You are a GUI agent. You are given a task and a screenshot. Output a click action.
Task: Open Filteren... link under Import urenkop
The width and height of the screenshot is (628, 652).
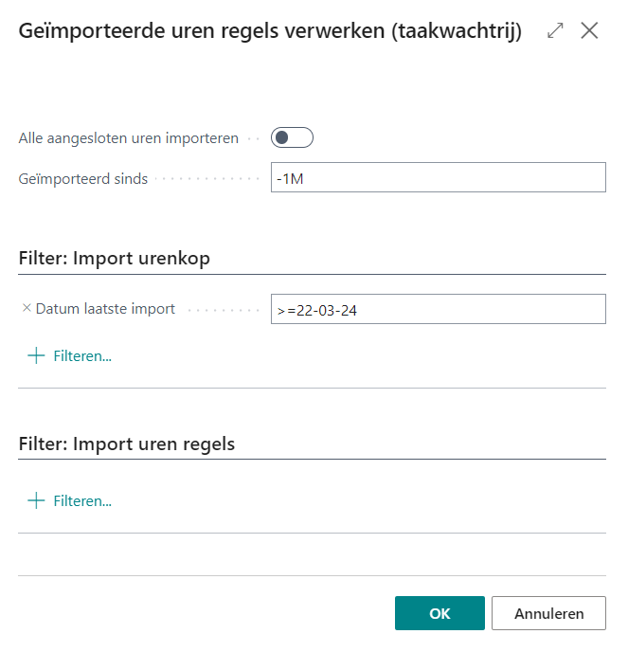[82, 356]
